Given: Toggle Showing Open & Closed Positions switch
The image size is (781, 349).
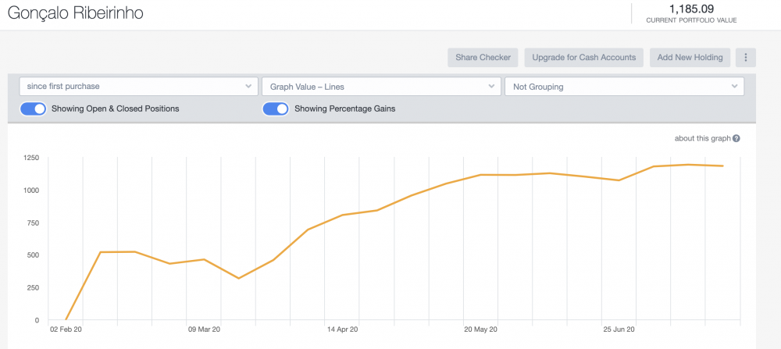Looking at the screenshot, I should pyautogui.click(x=33, y=109).
